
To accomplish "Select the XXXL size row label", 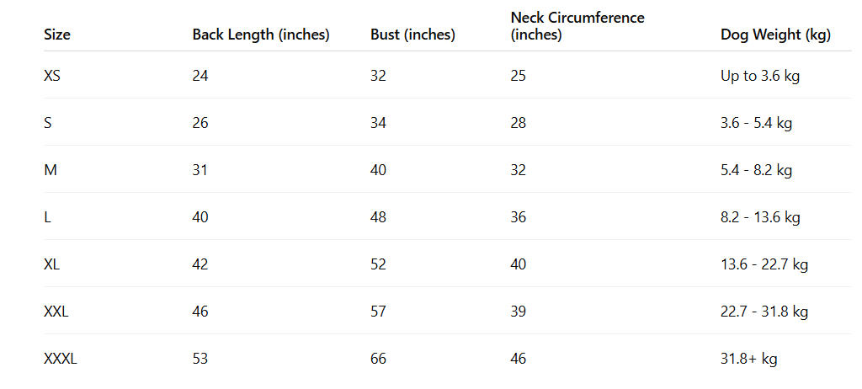I will pyautogui.click(x=61, y=359).
